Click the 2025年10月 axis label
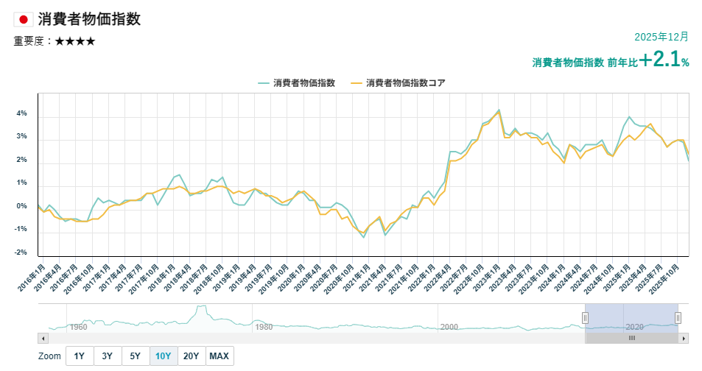The height and width of the screenshot is (371, 702). tap(664, 279)
